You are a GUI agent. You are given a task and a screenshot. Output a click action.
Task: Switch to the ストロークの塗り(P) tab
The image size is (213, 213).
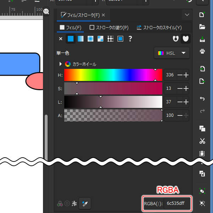(x=109, y=27)
